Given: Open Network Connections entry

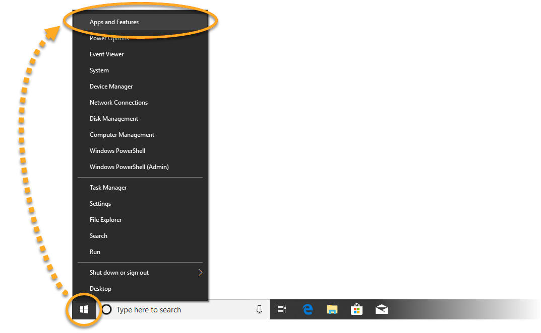Looking at the screenshot, I should pos(119,103).
